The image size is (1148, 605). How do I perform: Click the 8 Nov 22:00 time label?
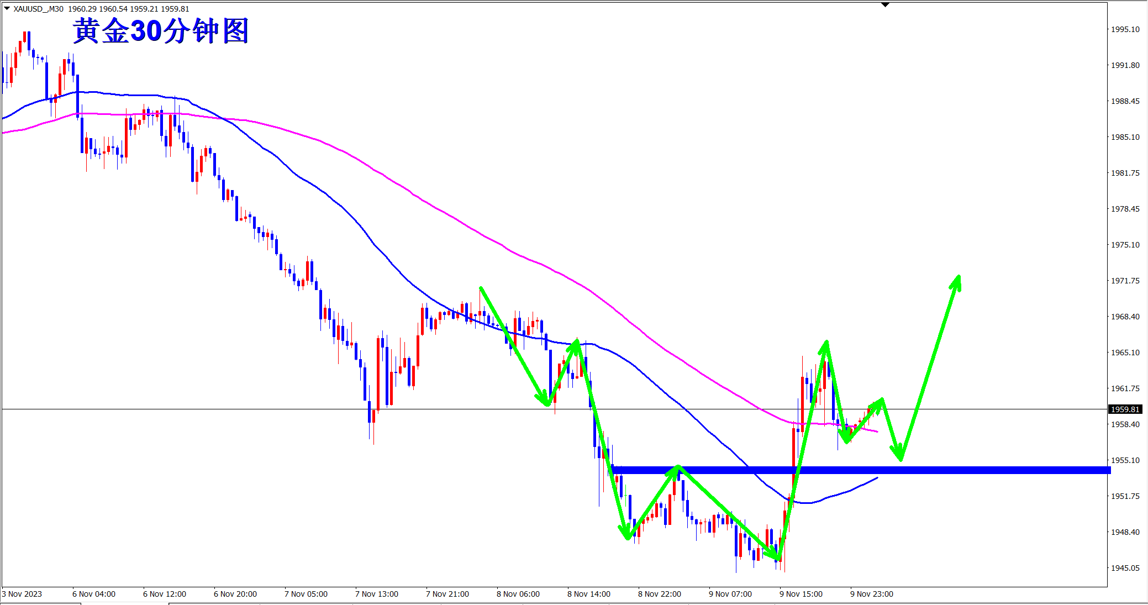pos(659,594)
